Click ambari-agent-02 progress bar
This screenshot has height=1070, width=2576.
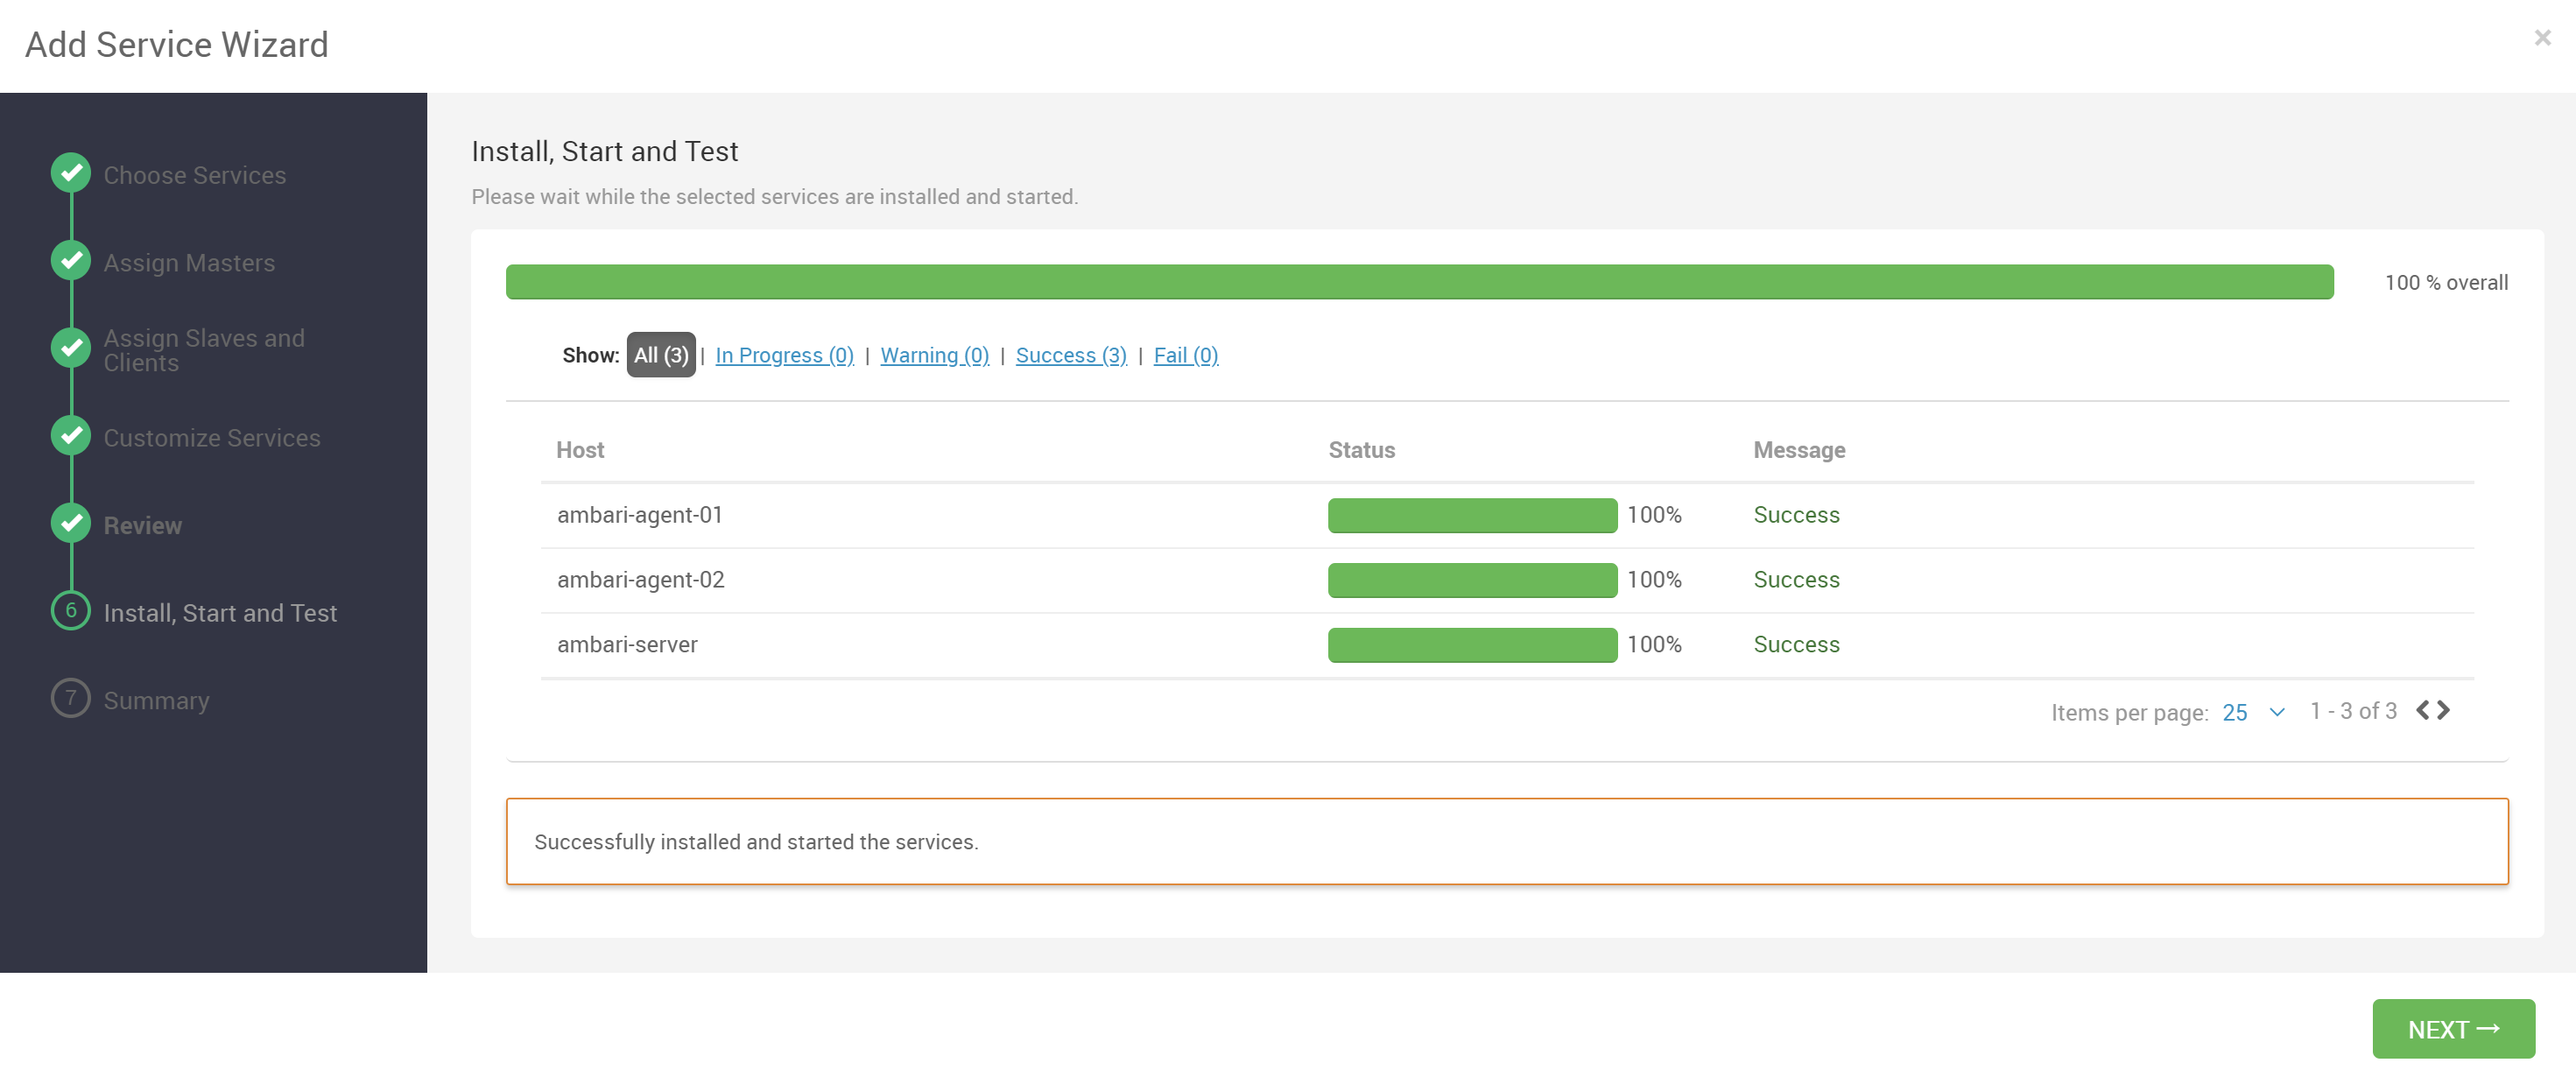pyautogui.click(x=1472, y=580)
